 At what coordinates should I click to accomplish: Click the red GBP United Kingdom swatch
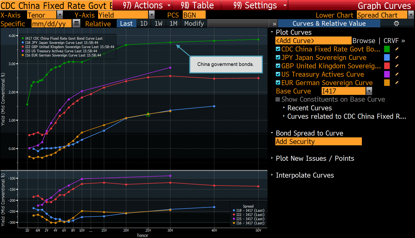pyautogui.click(x=387, y=66)
